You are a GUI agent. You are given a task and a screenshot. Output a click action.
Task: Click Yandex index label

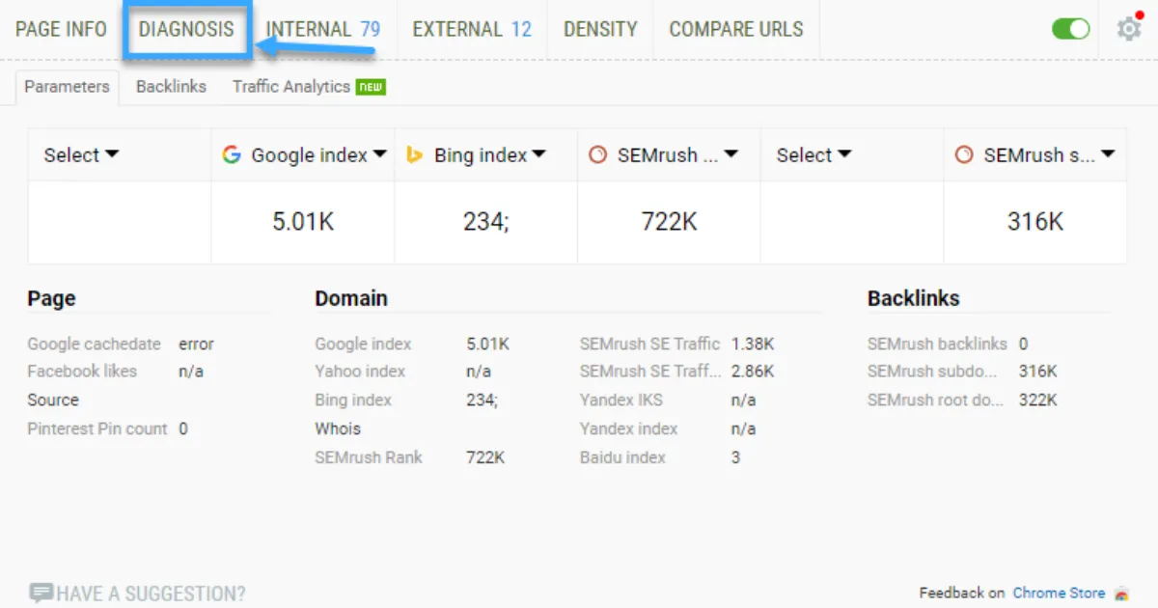point(628,428)
